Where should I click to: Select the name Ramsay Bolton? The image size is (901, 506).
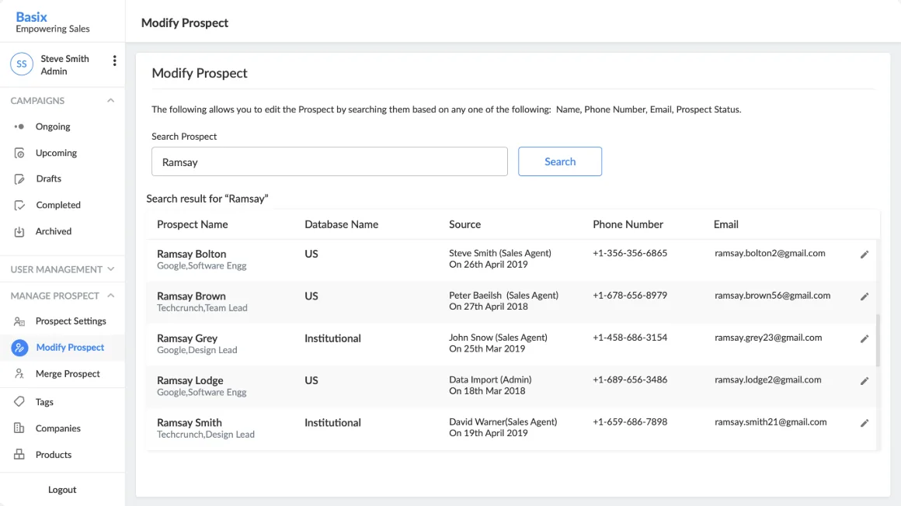[191, 254]
